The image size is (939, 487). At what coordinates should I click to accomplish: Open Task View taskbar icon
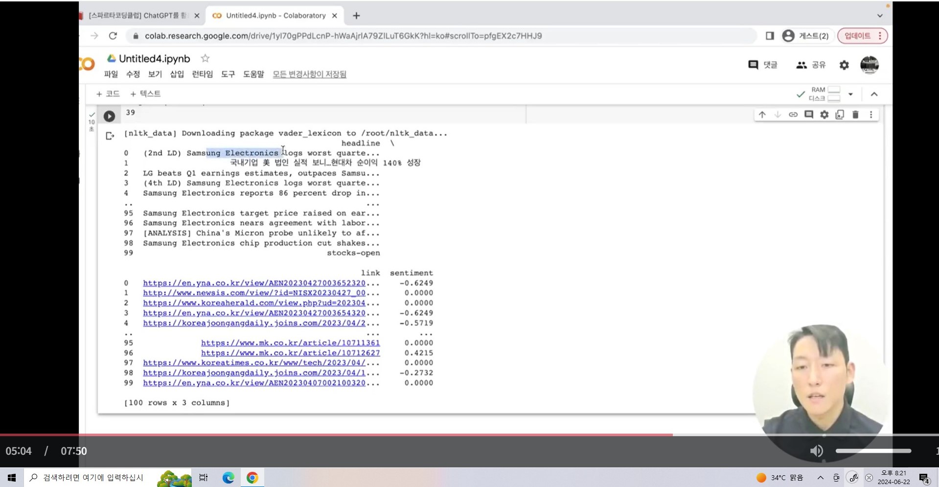coord(203,477)
